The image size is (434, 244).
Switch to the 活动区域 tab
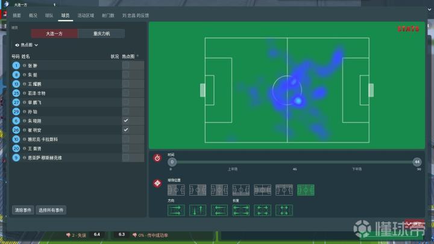click(86, 15)
